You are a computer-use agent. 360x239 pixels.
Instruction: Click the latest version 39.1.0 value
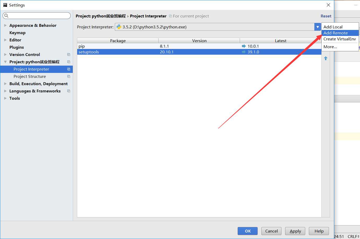253,52
